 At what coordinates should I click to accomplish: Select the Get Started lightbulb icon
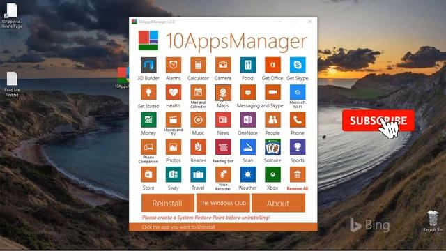[148, 92]
